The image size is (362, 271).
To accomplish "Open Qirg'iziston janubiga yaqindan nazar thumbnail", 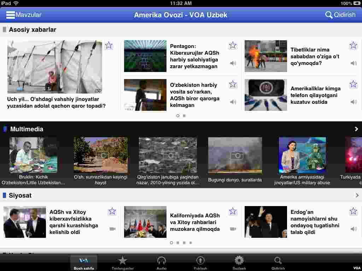I will pyautogui.click(x=168, y=155).
